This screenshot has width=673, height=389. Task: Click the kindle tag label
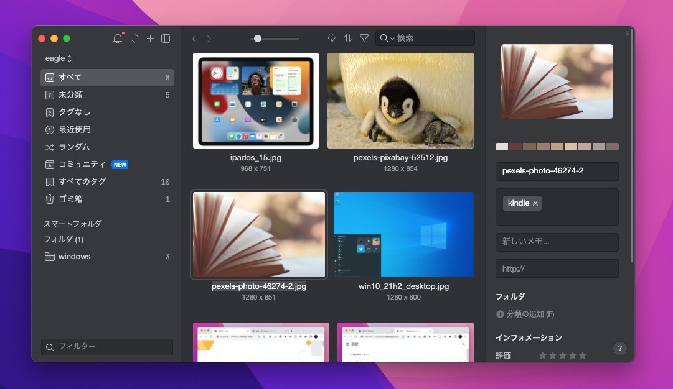point(519,203)
